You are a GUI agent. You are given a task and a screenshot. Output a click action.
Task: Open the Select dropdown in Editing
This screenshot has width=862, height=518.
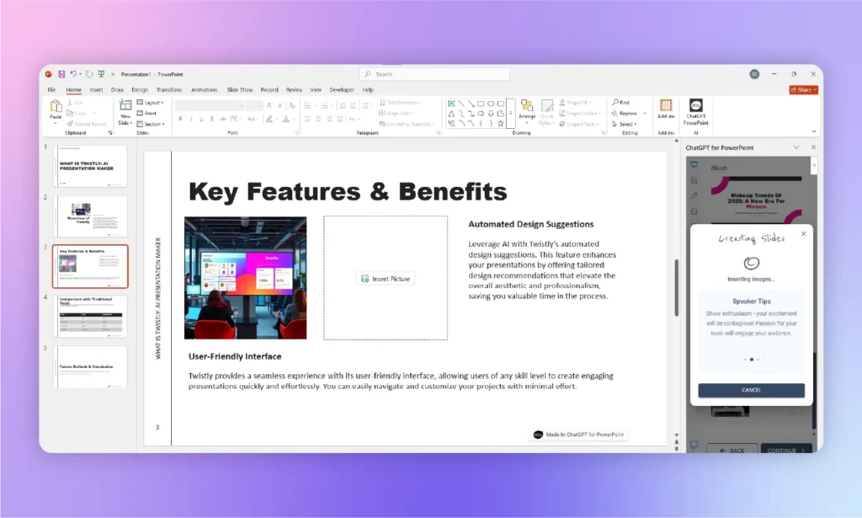coord(625,125)
